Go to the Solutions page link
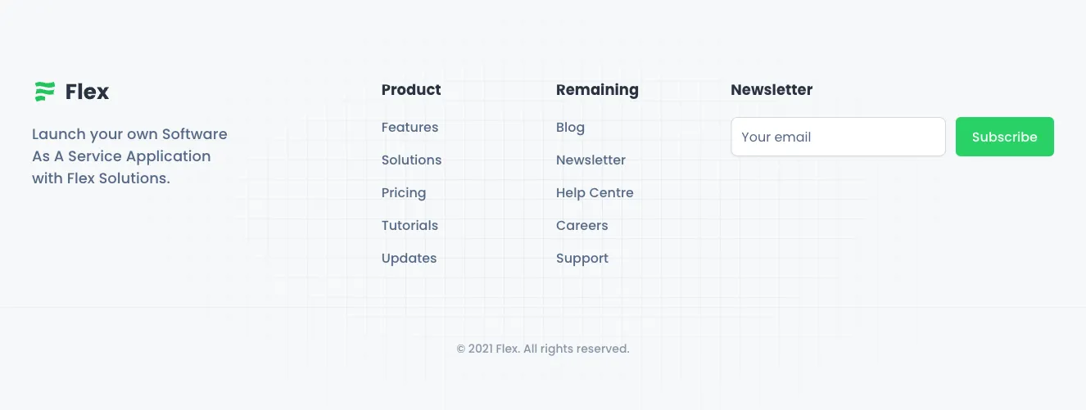 (411, 160)
